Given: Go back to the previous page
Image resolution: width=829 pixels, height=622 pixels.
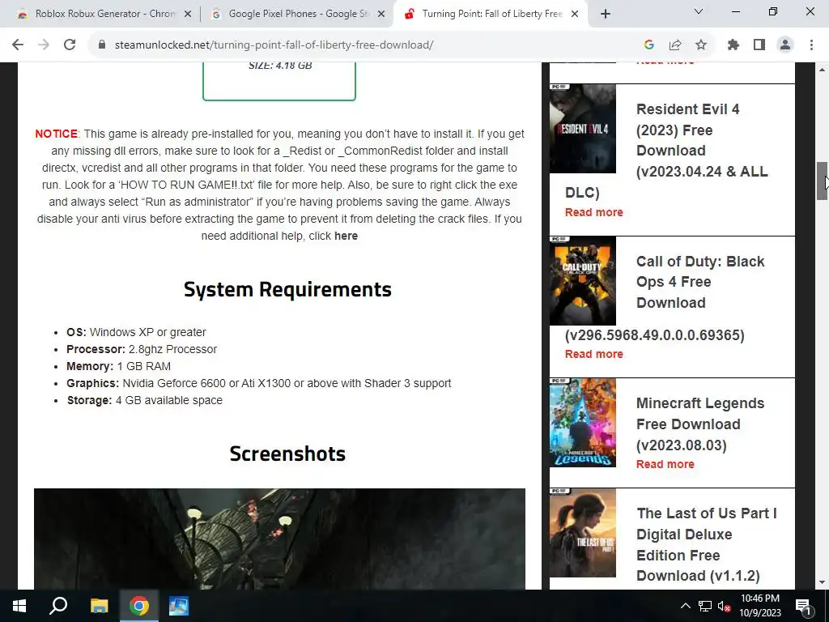Looking at the screenshot, I should point(18,45).
